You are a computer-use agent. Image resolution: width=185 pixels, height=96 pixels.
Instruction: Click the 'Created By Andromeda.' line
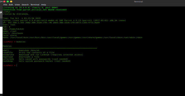16,14
